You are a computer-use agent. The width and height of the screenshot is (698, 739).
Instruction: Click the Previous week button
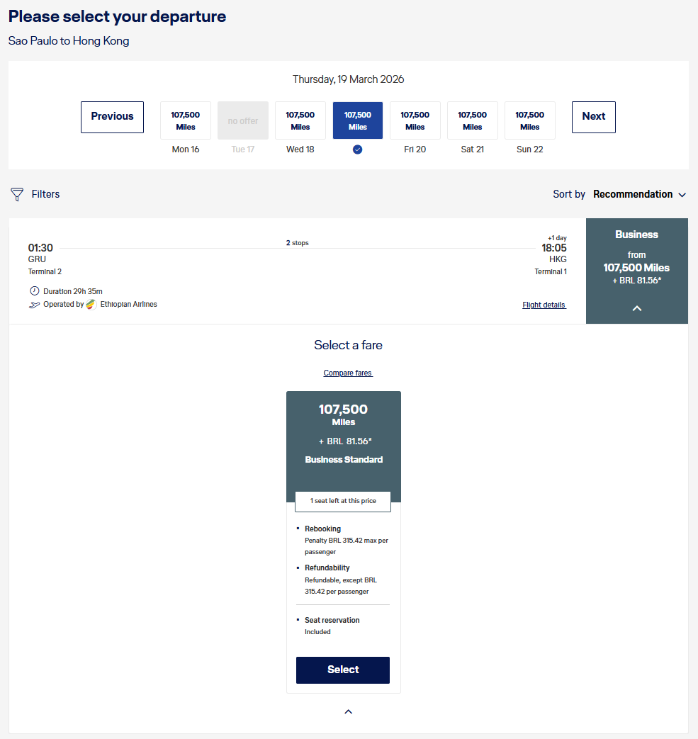point(112,117)
